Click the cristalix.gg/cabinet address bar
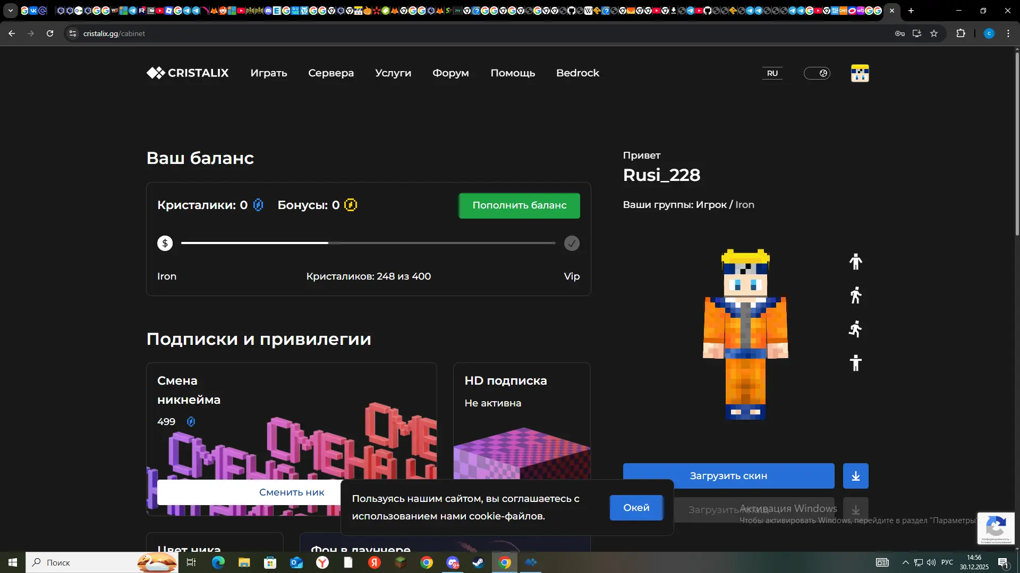Screen dimensions: 1020x573 pos(478,33)
